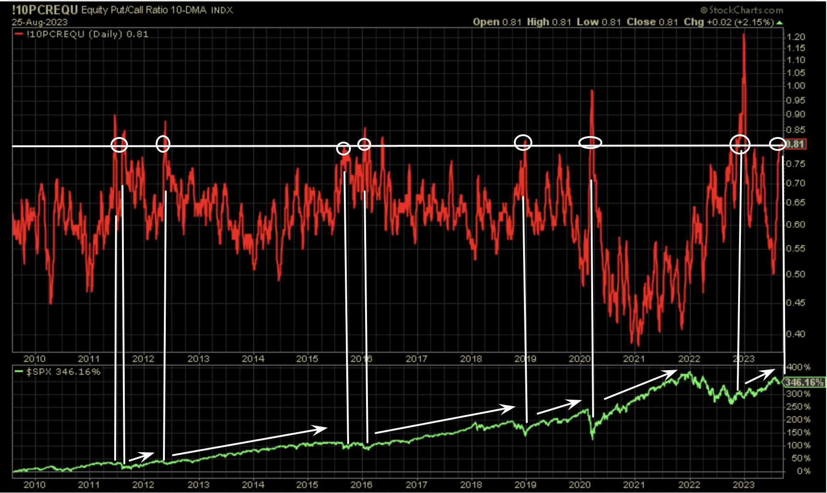Click the elongated oval at the 2020 spike
The height and width of the screenshot is (493, 827).
(x=590, y=143)
